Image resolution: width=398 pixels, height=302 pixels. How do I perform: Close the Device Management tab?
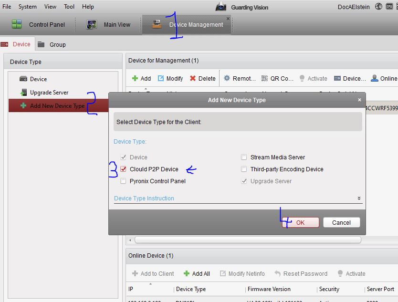228,19
